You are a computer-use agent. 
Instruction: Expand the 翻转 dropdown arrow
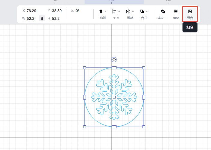(133, 11)
